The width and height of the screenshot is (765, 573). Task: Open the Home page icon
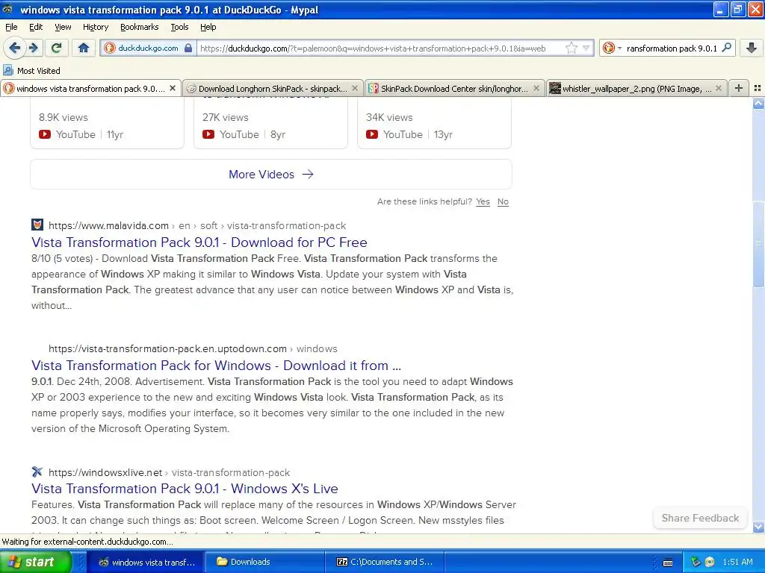pyautogui.click(x=84, y=48)
